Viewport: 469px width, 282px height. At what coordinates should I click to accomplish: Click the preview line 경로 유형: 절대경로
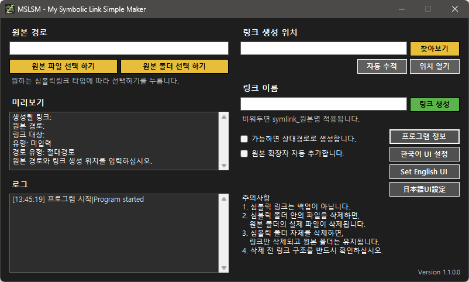(x=44, y=152)
